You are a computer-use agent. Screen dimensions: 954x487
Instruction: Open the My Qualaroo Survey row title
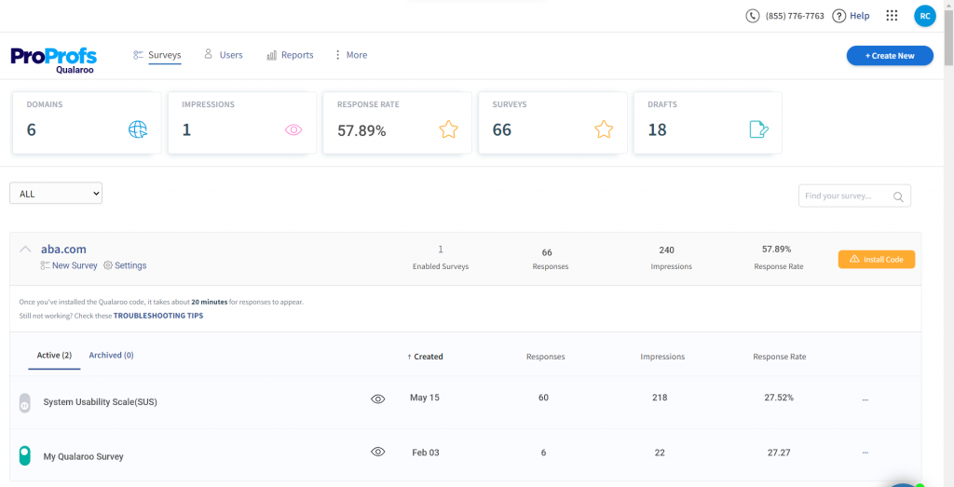83,456
